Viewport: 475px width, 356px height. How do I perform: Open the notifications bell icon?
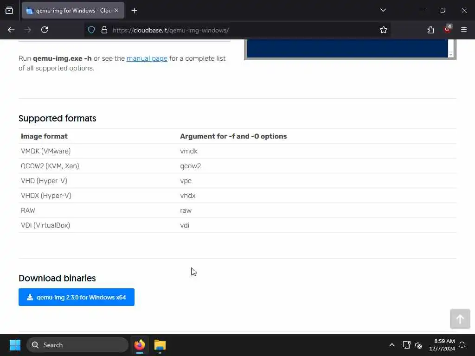462,345
